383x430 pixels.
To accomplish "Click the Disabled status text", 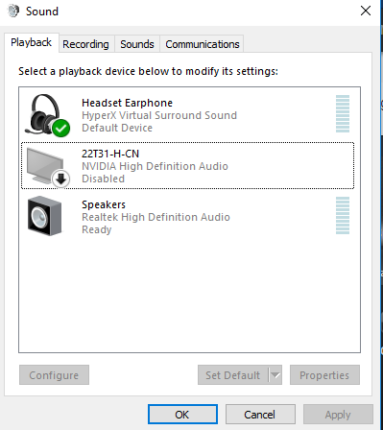I will (103, 179).
